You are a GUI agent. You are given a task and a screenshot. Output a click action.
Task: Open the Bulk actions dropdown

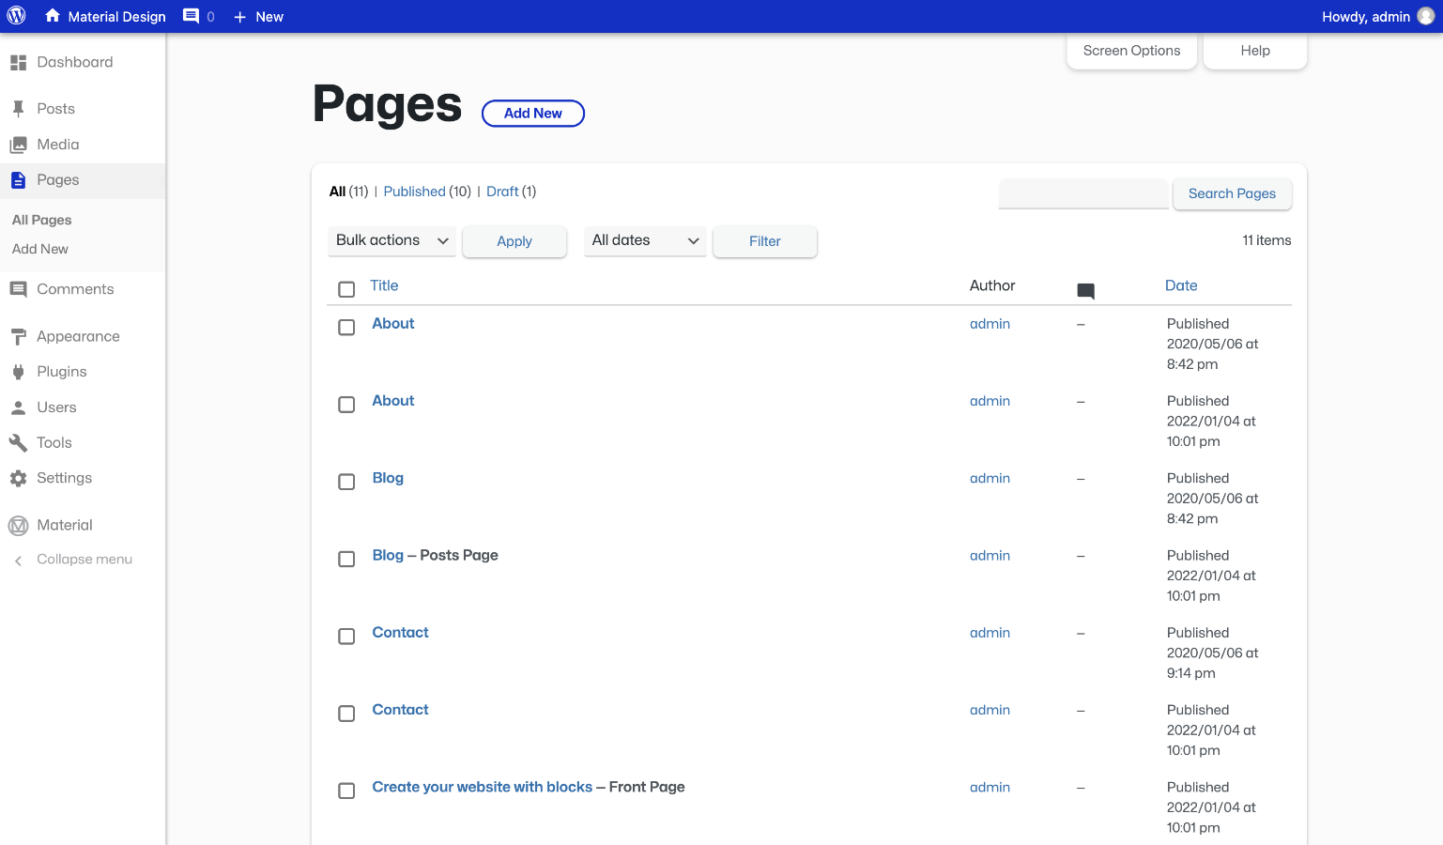point(391,240)
